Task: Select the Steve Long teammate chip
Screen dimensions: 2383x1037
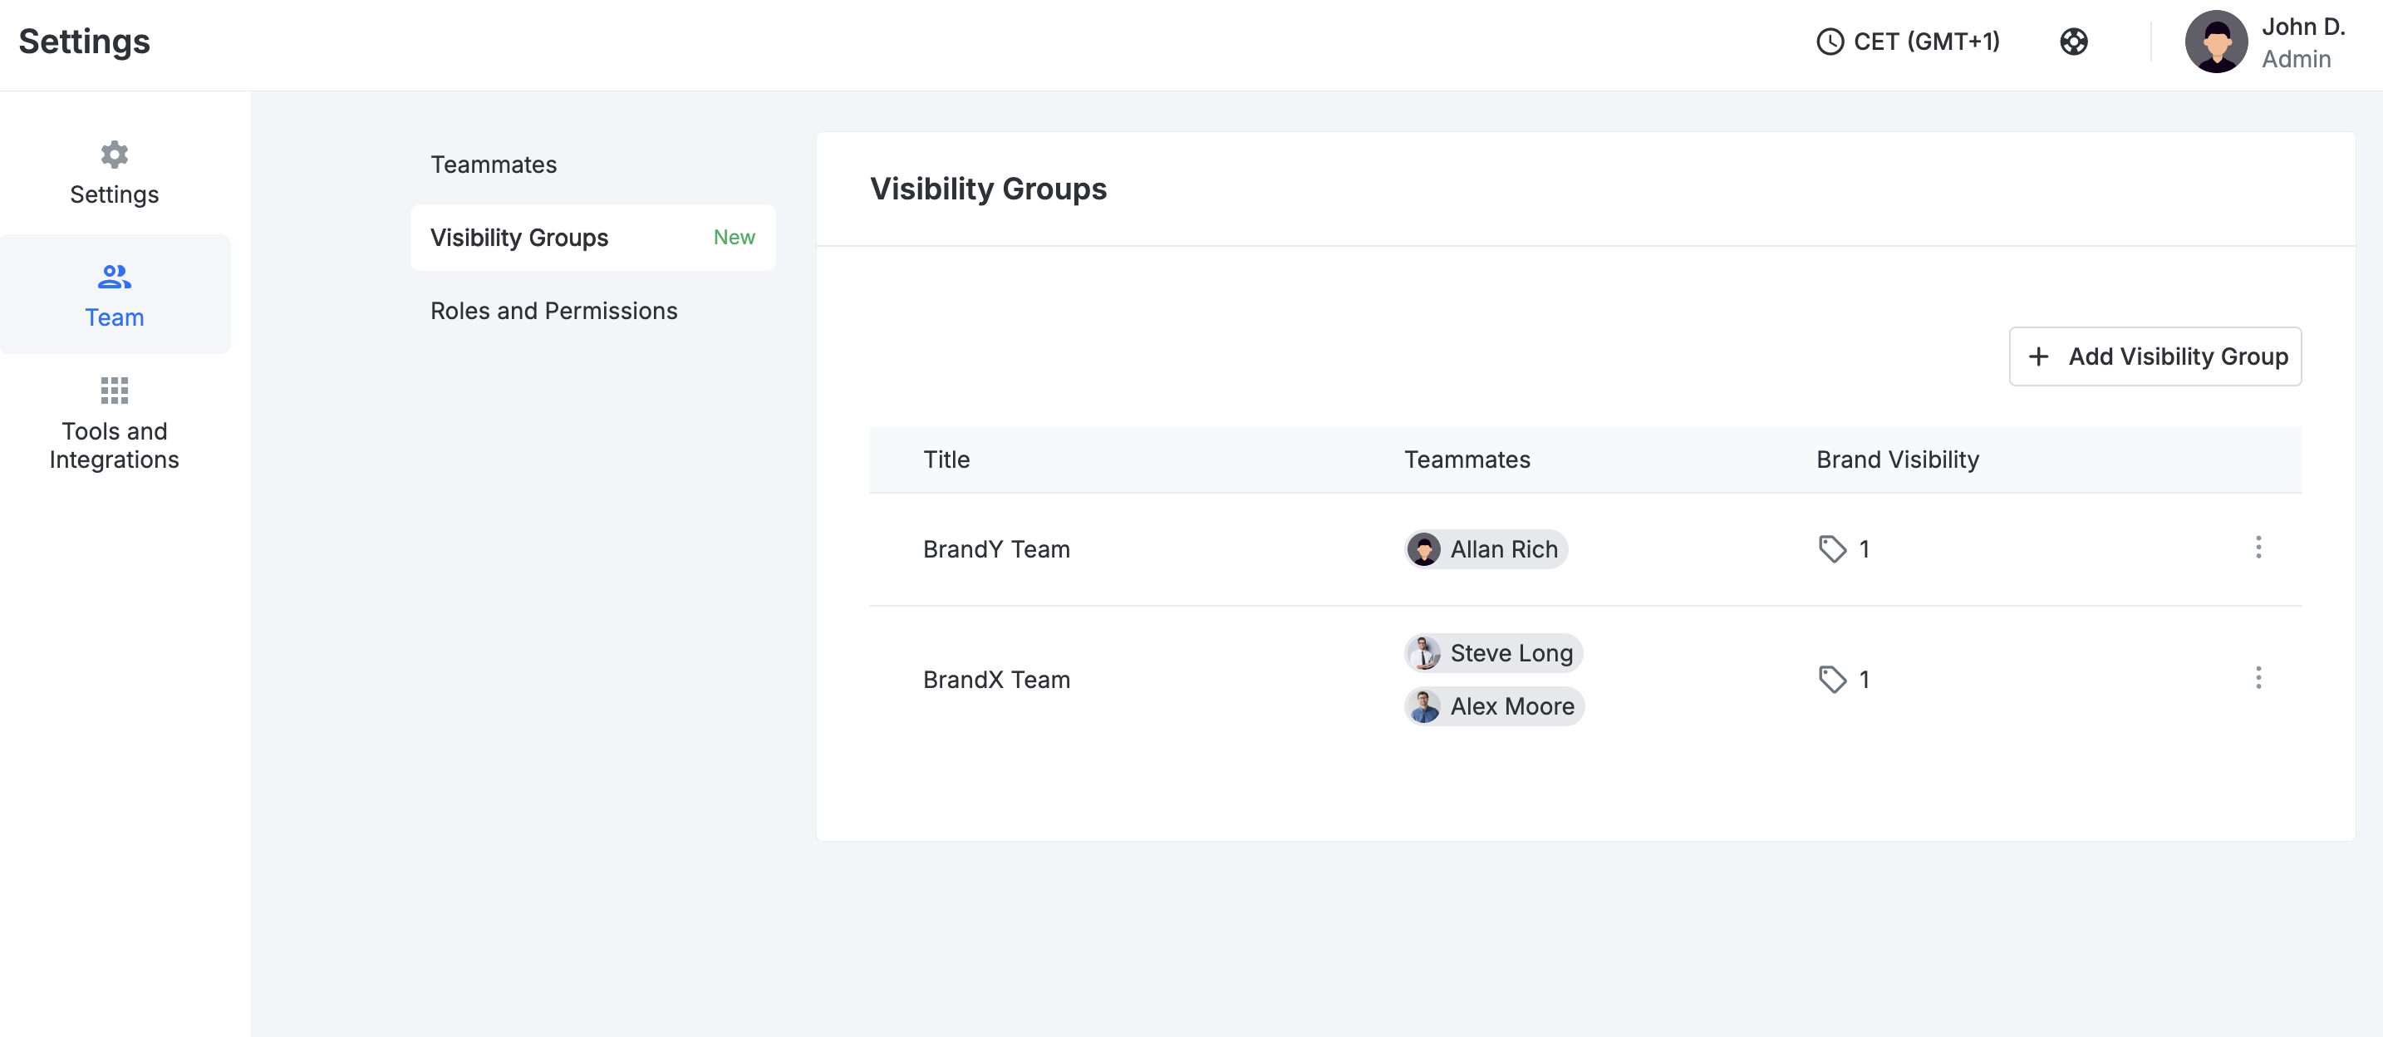Action: pyautogui.click(x=1492, y=652)
